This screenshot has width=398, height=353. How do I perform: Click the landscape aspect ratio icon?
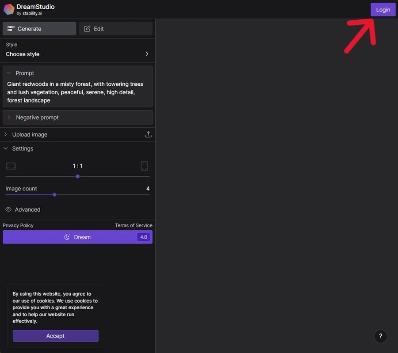[x=11, y=166]
